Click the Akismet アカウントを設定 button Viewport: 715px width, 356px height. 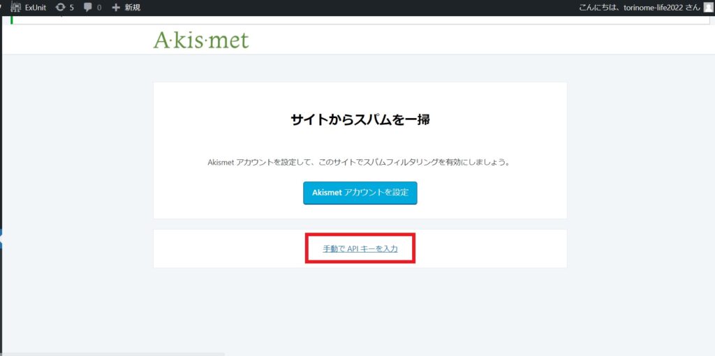click(x=360, y=193)
